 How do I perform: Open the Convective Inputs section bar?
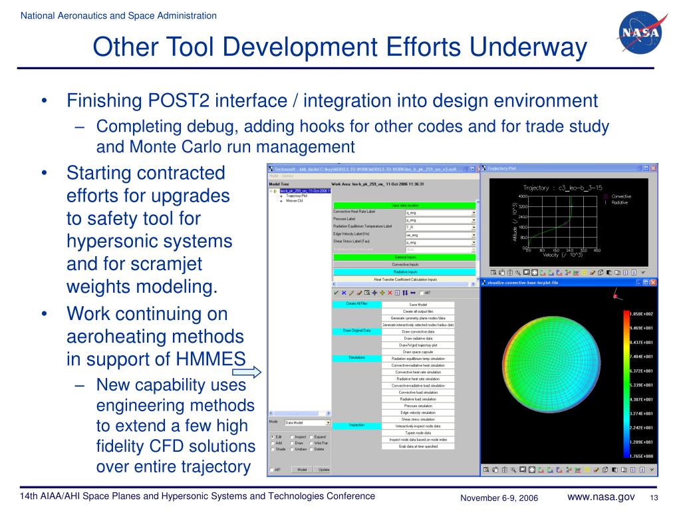pyautogui.click(x=404, y=264)
